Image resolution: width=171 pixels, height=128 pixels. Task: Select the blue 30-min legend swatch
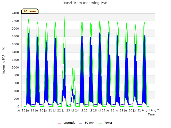pos(81,123)
